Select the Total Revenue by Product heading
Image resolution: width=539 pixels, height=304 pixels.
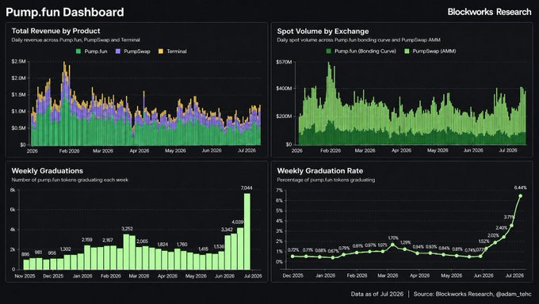pos(56,31)
